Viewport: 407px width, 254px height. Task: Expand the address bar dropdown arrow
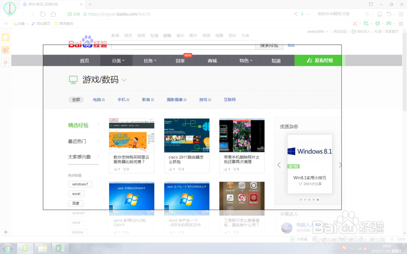pos(309,14)
